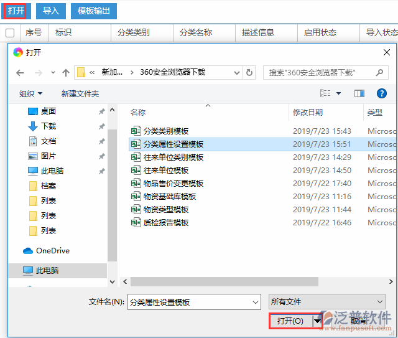Select 桌面 in navigation pane
398x338 pixels.
tap(49, 111)
